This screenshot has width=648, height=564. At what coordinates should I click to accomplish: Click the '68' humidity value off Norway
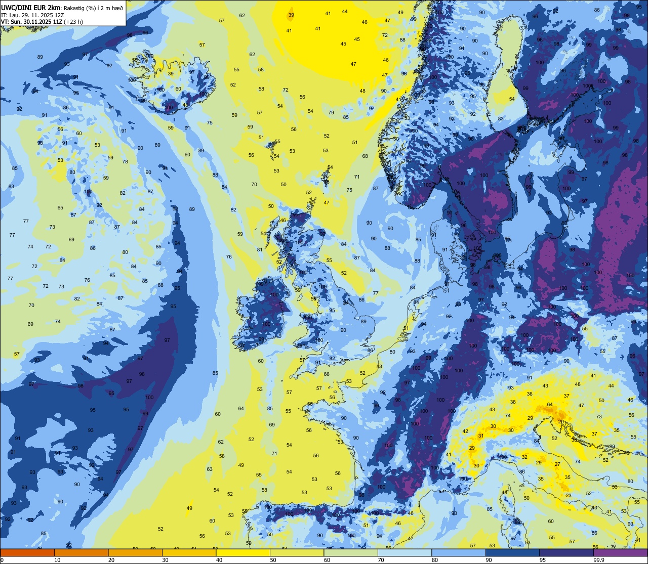[x=365, y=156]
